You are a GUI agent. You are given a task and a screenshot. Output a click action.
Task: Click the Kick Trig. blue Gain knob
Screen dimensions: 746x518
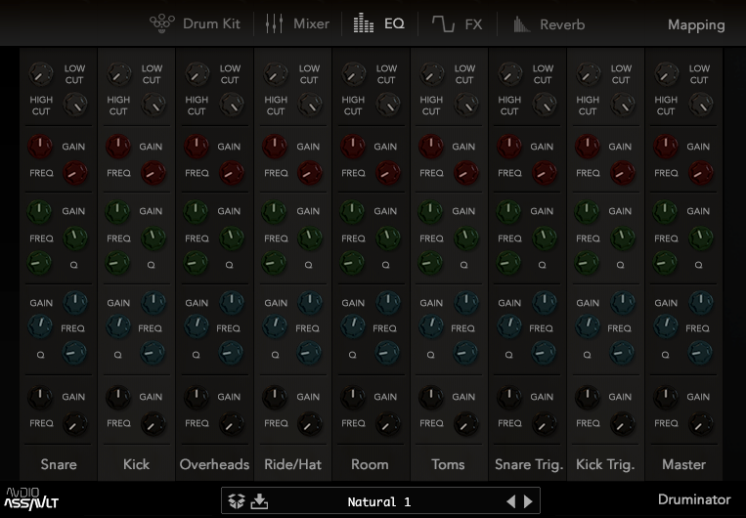pos(623,303)
